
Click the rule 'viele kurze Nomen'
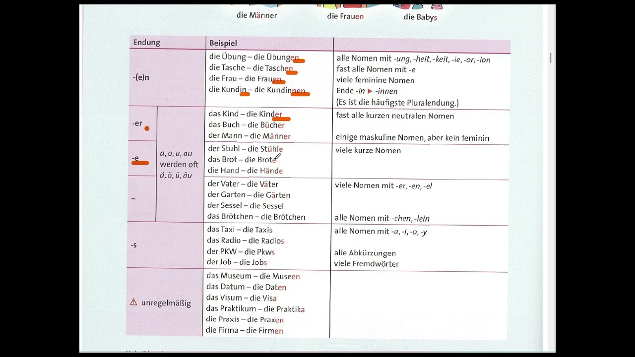[368, 150]
